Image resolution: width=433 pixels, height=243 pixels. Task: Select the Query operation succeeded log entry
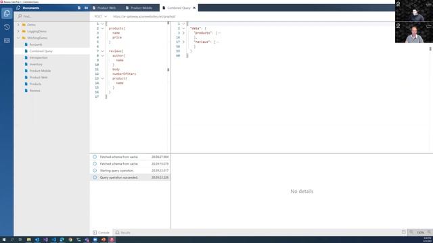[x=131, y=178]
